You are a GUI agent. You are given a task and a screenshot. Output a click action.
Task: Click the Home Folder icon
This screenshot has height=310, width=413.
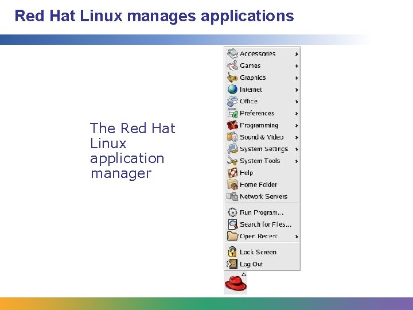[232, 184]
